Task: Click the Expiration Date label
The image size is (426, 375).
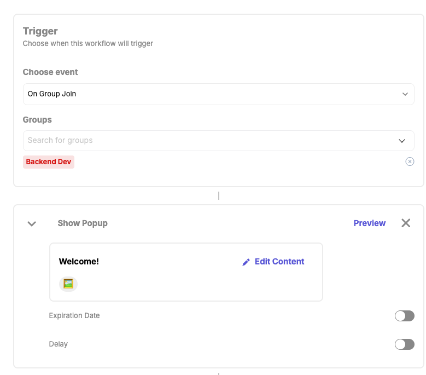Action: (x=74, y=316)
